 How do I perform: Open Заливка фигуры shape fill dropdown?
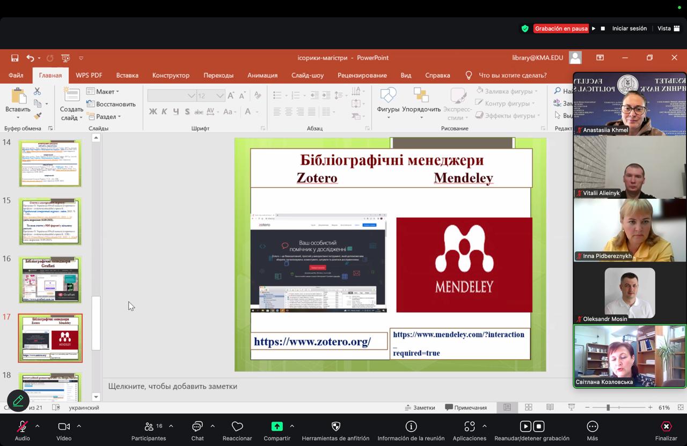(507, 91)
